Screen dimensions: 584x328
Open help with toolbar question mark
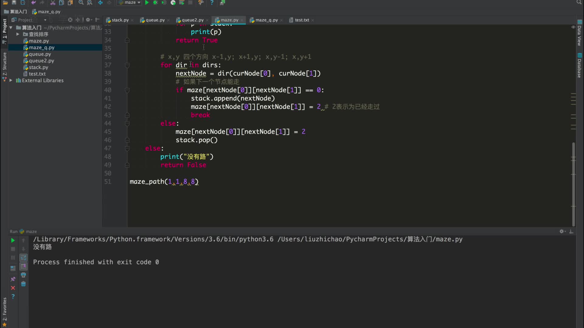click(x=212, y=2)
